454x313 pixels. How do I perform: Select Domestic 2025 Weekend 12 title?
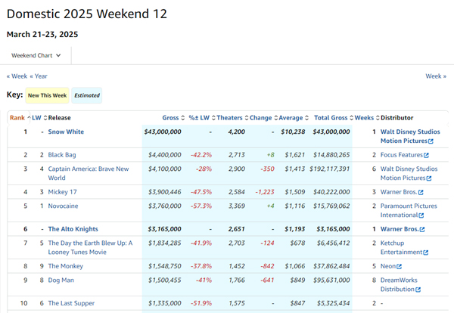coord(87,14)
